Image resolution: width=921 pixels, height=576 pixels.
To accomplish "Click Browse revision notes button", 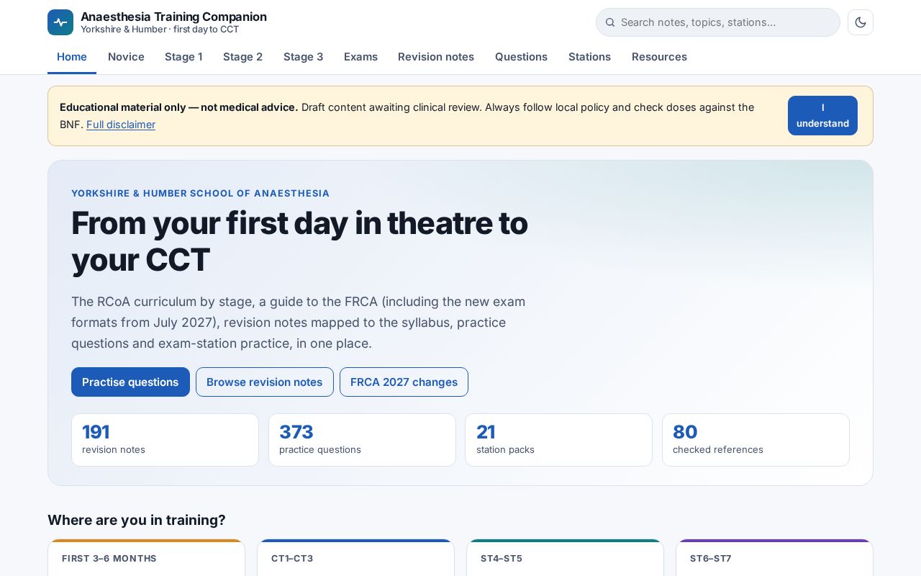I will tap(264, 382).
